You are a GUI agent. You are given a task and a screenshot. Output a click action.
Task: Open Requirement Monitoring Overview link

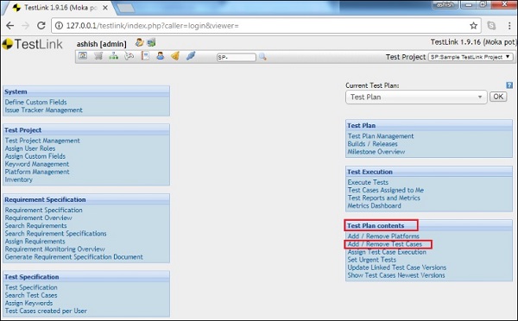point(55,249)
